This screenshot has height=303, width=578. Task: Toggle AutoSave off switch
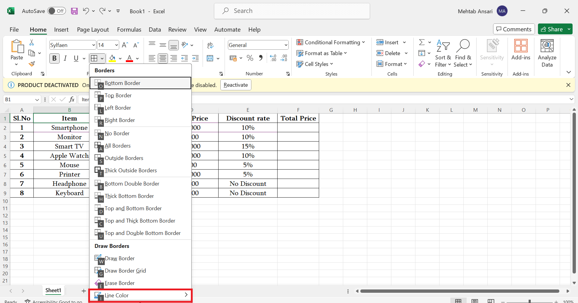tap(57, 11)
